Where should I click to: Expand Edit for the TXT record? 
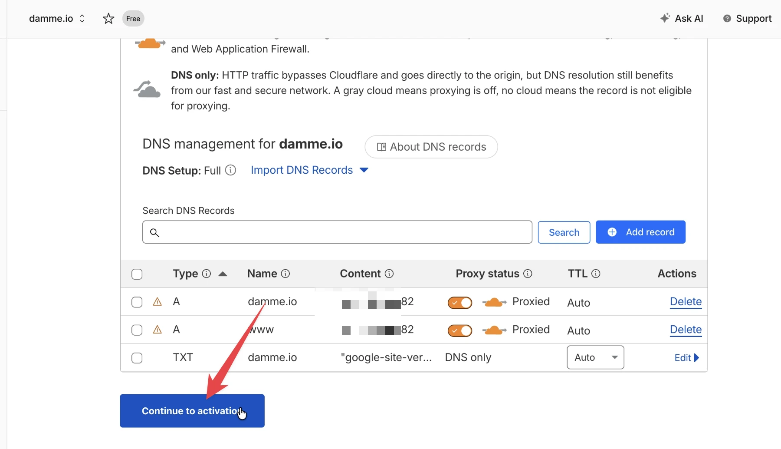pyautogui.click(x=687, y=357)
